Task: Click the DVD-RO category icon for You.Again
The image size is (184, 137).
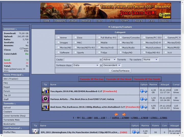Action: pyautogui.click(x=45, y=91)
